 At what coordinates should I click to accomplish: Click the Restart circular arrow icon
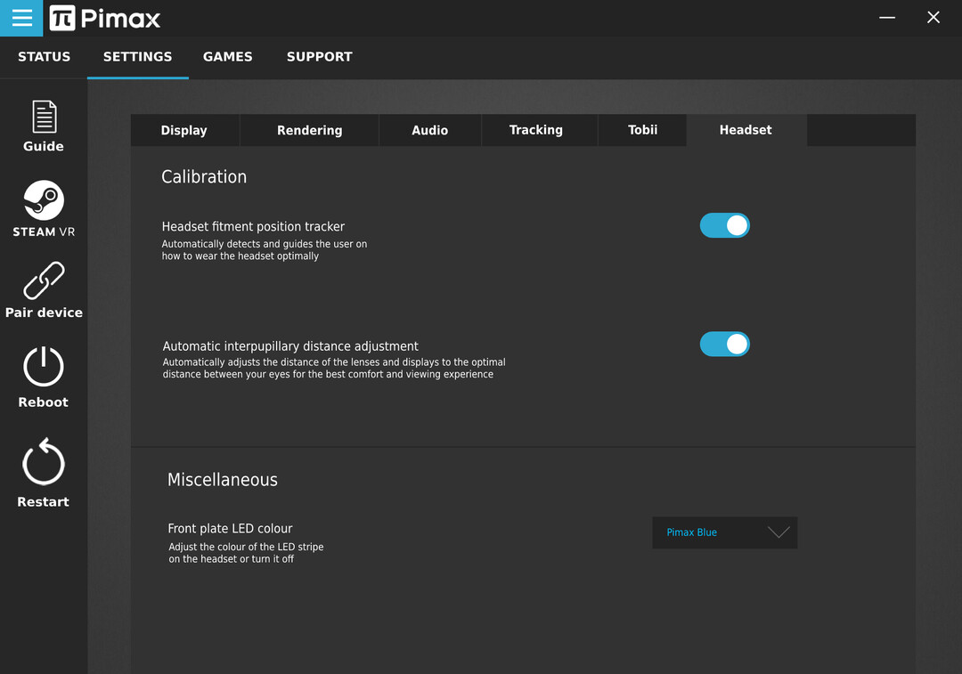pos(44,463)
